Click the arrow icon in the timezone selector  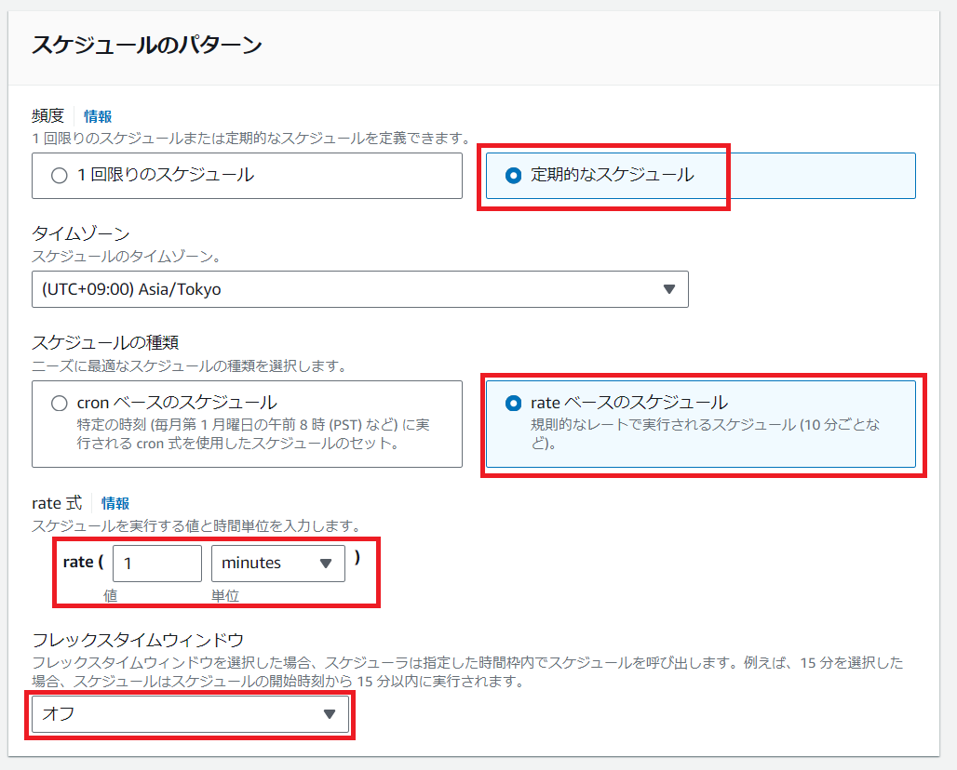pos(668,289)
